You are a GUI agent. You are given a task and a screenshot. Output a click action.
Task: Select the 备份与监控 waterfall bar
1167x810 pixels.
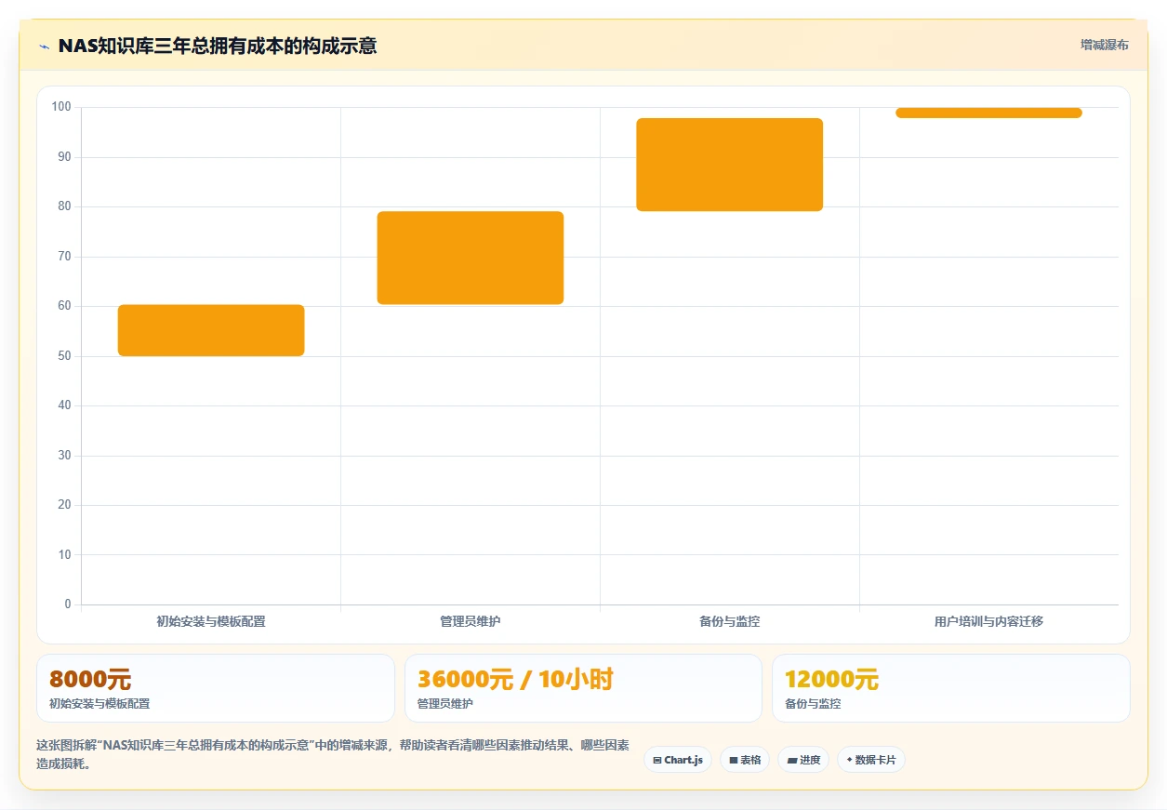click(730, 165)
